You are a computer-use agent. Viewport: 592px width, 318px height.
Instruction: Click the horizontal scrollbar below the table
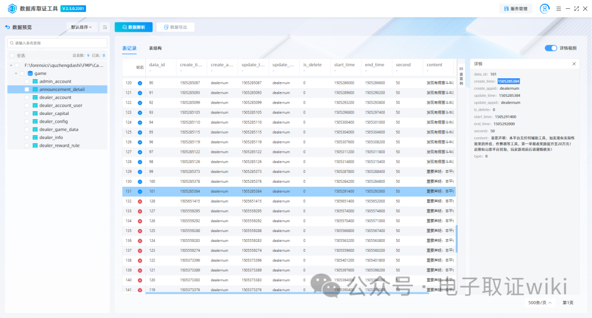click(287, 293)
